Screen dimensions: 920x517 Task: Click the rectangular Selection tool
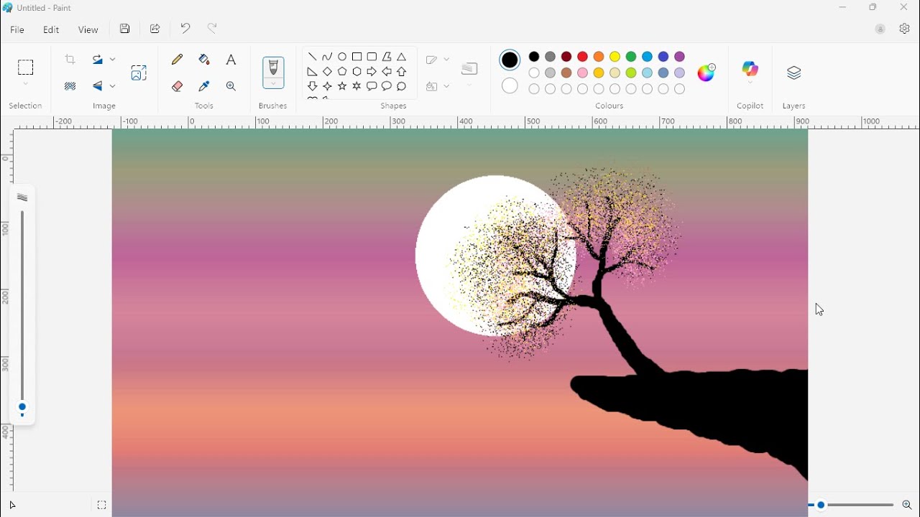(26, 68)
